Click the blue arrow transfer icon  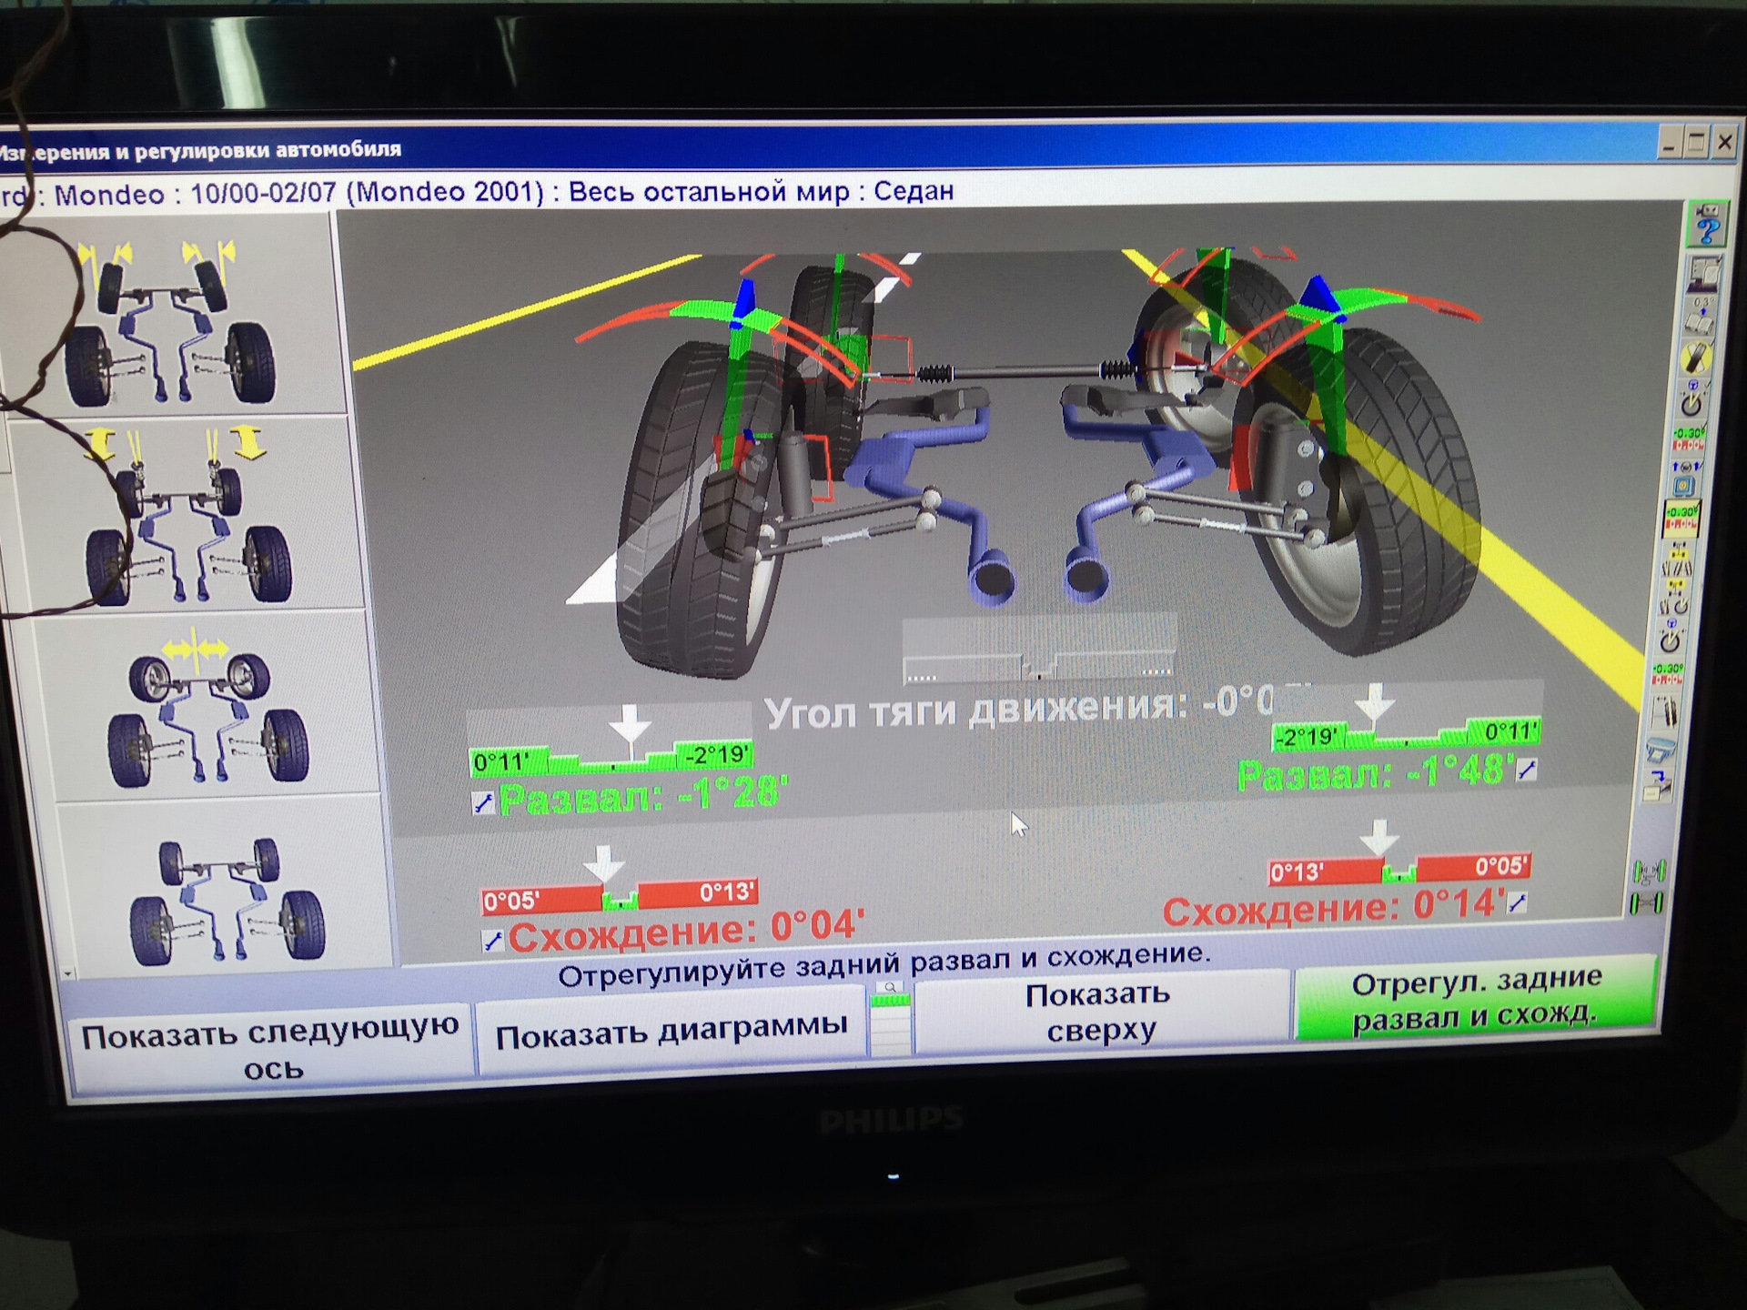point(1657,784)
